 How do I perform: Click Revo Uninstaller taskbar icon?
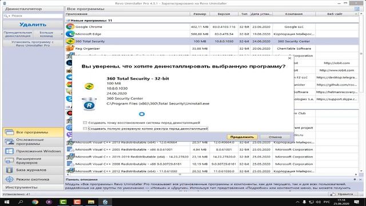click(x=105, y=202)
